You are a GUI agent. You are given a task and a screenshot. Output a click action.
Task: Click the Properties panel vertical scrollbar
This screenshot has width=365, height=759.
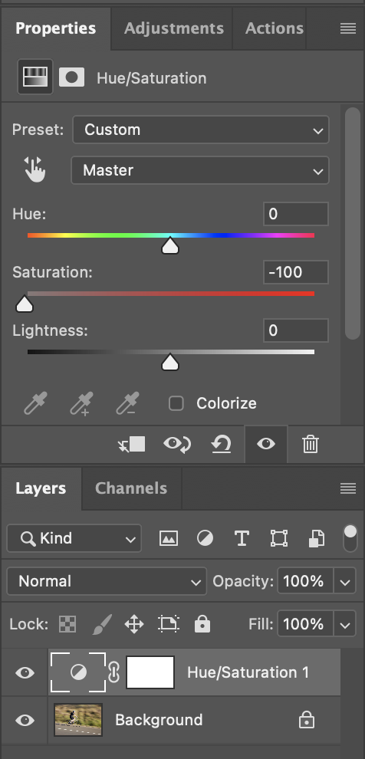tap(353, 222)
